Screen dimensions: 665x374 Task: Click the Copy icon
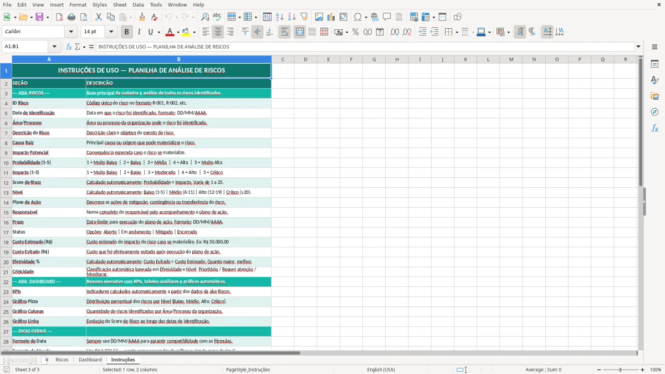[x=111, y=17]
